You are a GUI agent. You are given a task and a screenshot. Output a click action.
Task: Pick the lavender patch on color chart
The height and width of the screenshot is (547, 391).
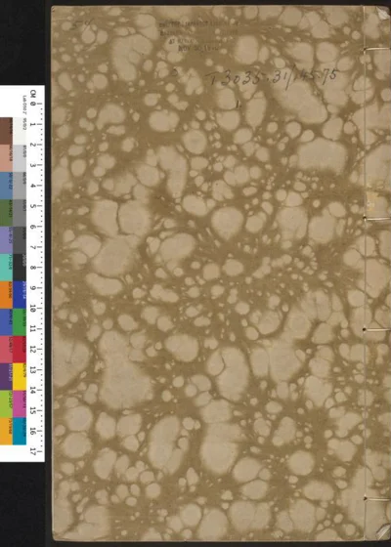tap(6, 240)
